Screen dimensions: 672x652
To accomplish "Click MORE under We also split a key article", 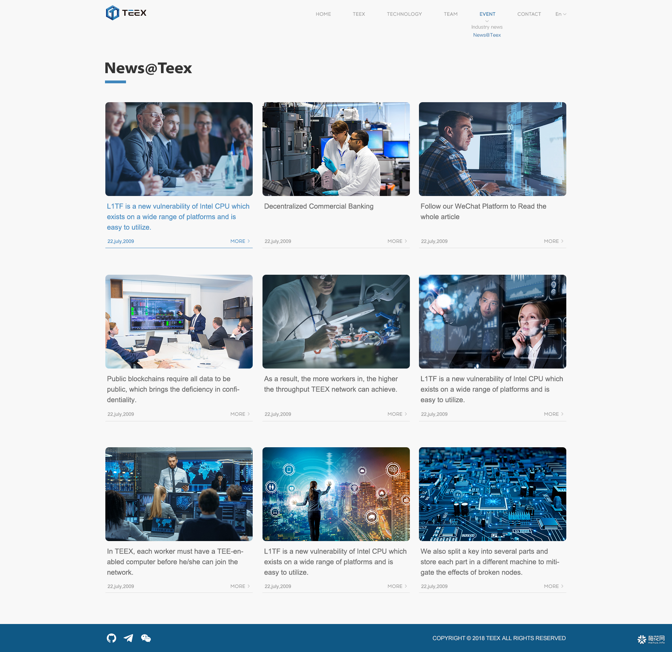I will [554, 586].
